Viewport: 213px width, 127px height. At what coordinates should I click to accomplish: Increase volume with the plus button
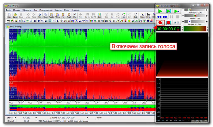(206, 10)
